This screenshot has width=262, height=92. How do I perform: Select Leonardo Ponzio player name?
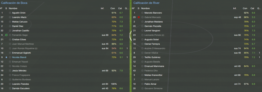click(x=154, y=35)
